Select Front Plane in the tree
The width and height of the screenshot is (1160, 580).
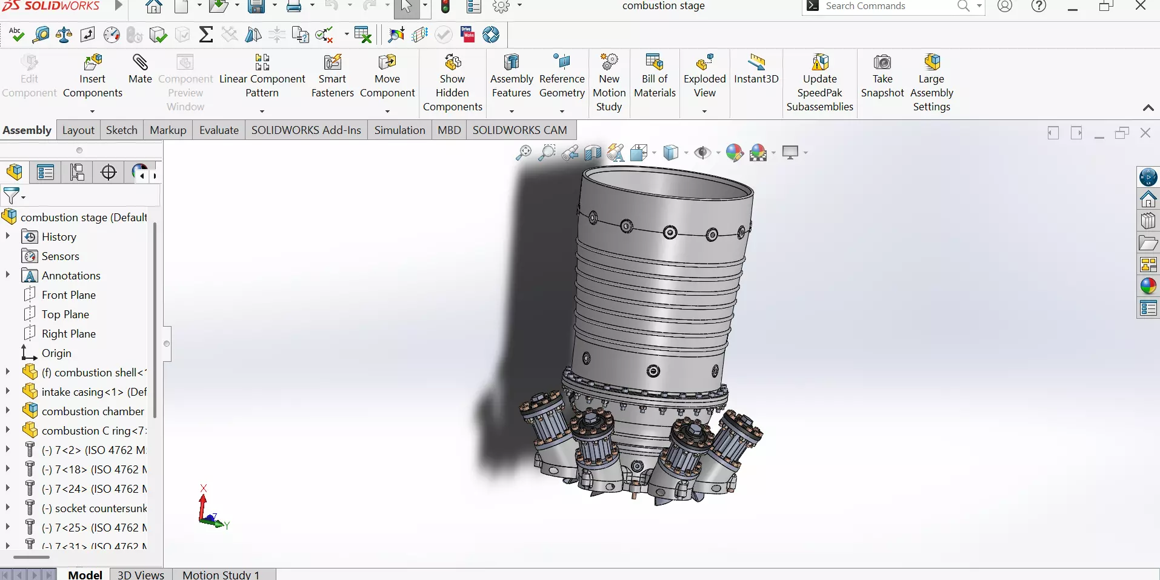pos(68,295)
